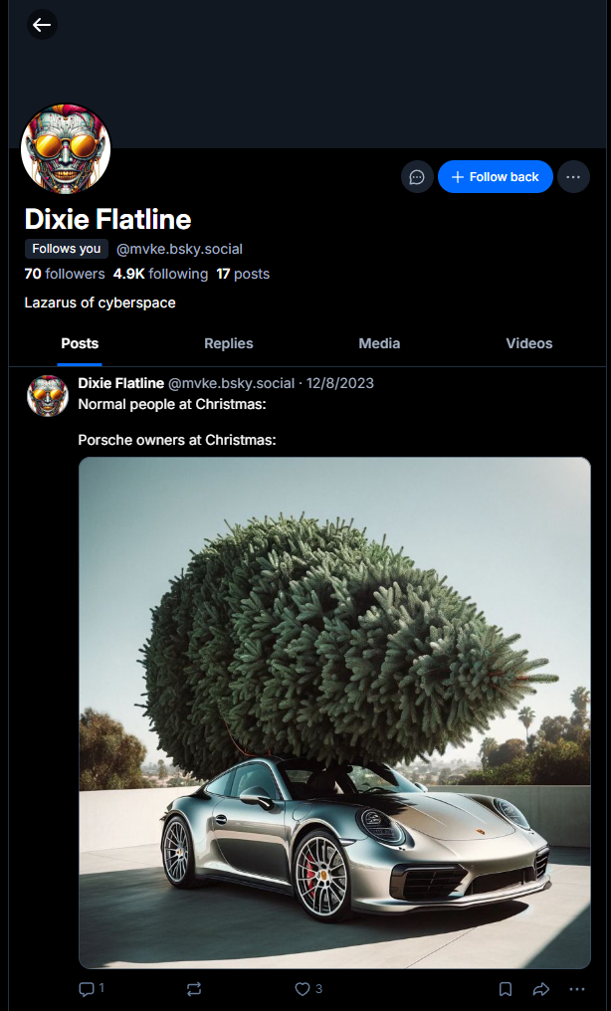Screen dimensions: 611x1011
Task: Click the small avatar beside the post
Action: 48,395
